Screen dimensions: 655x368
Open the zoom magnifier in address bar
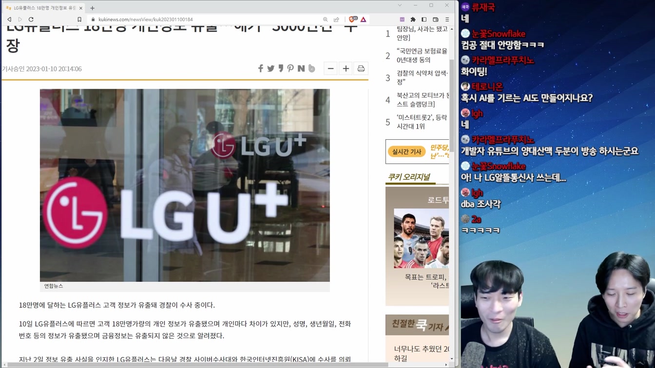326,19
